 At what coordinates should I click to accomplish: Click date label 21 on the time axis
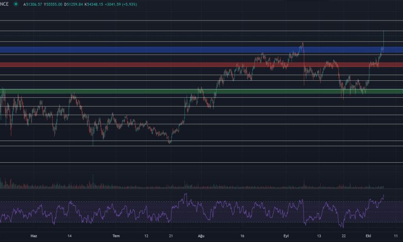171,236
